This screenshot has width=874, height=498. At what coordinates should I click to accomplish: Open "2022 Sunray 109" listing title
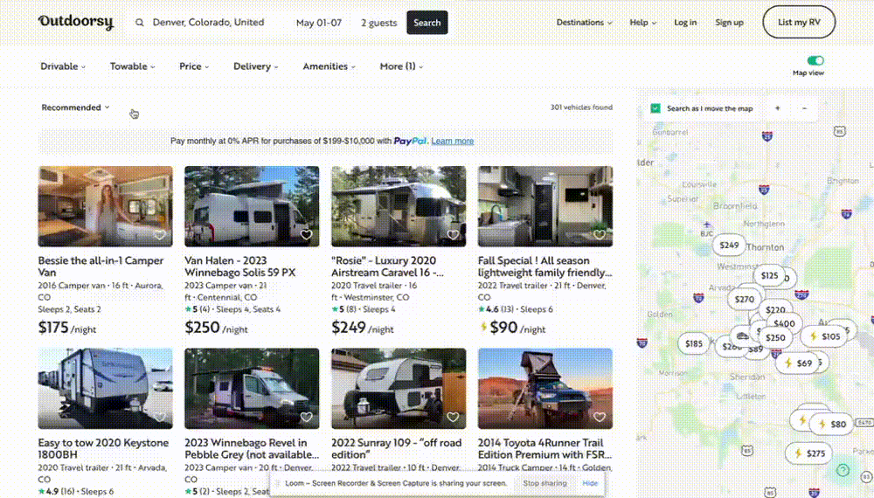coord(396,448)
